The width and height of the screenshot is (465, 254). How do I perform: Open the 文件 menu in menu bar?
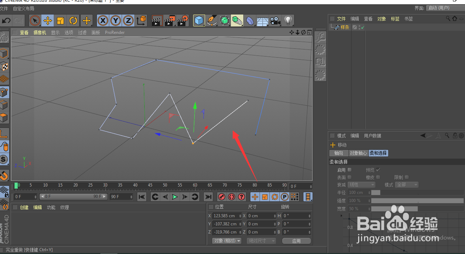coord(4,8)
